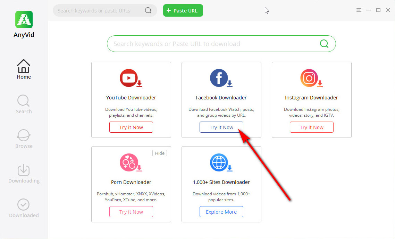Click the green search icon in main search box
The width and height of the screenshot is (395, 239).
tap(324, 44)
